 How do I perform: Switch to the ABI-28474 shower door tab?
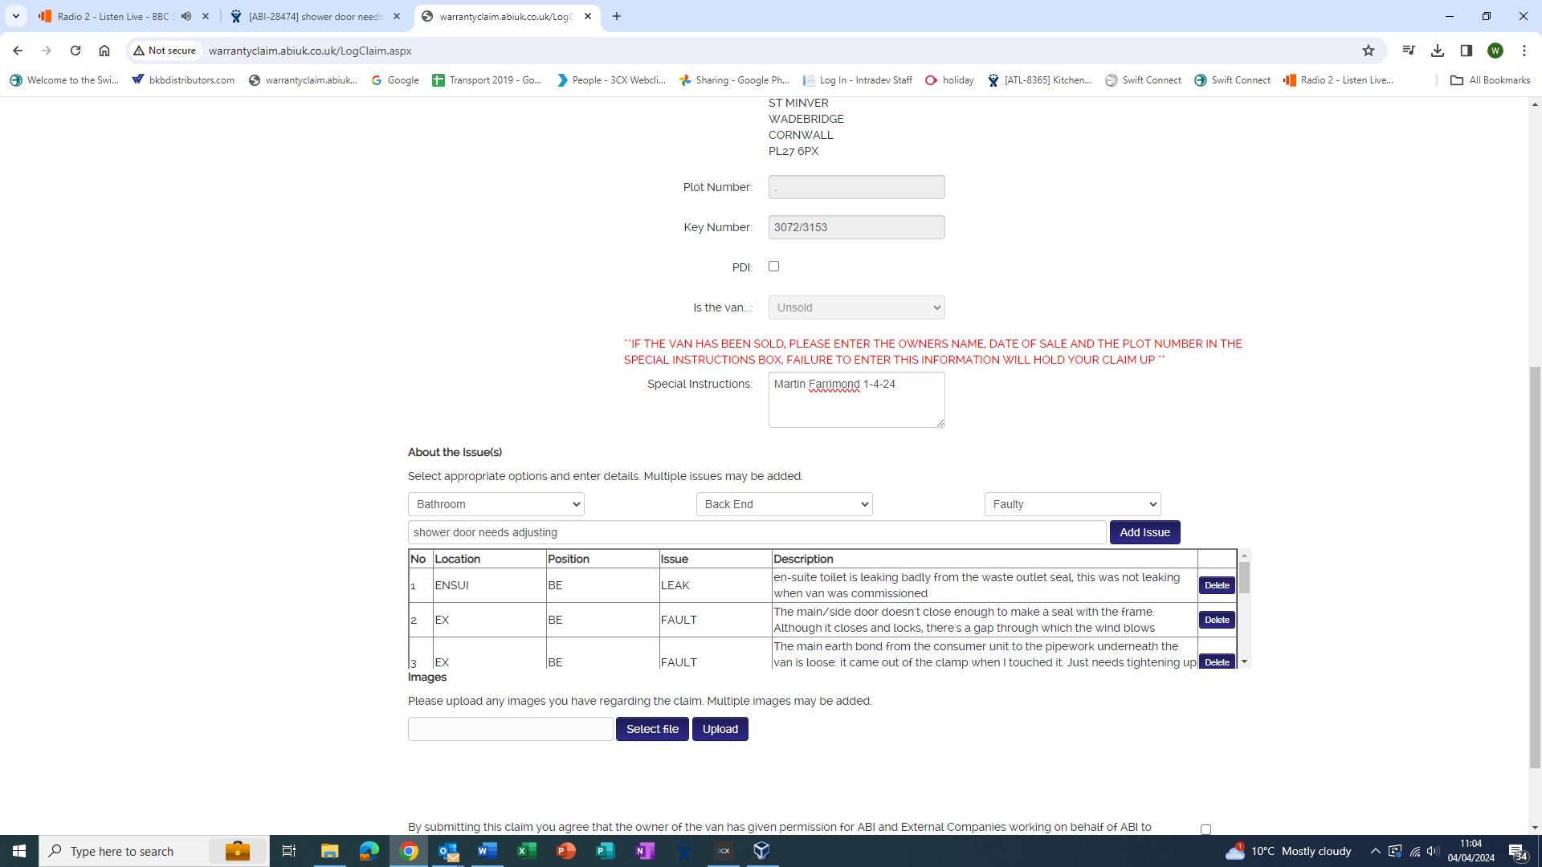[x=315, y=16]
